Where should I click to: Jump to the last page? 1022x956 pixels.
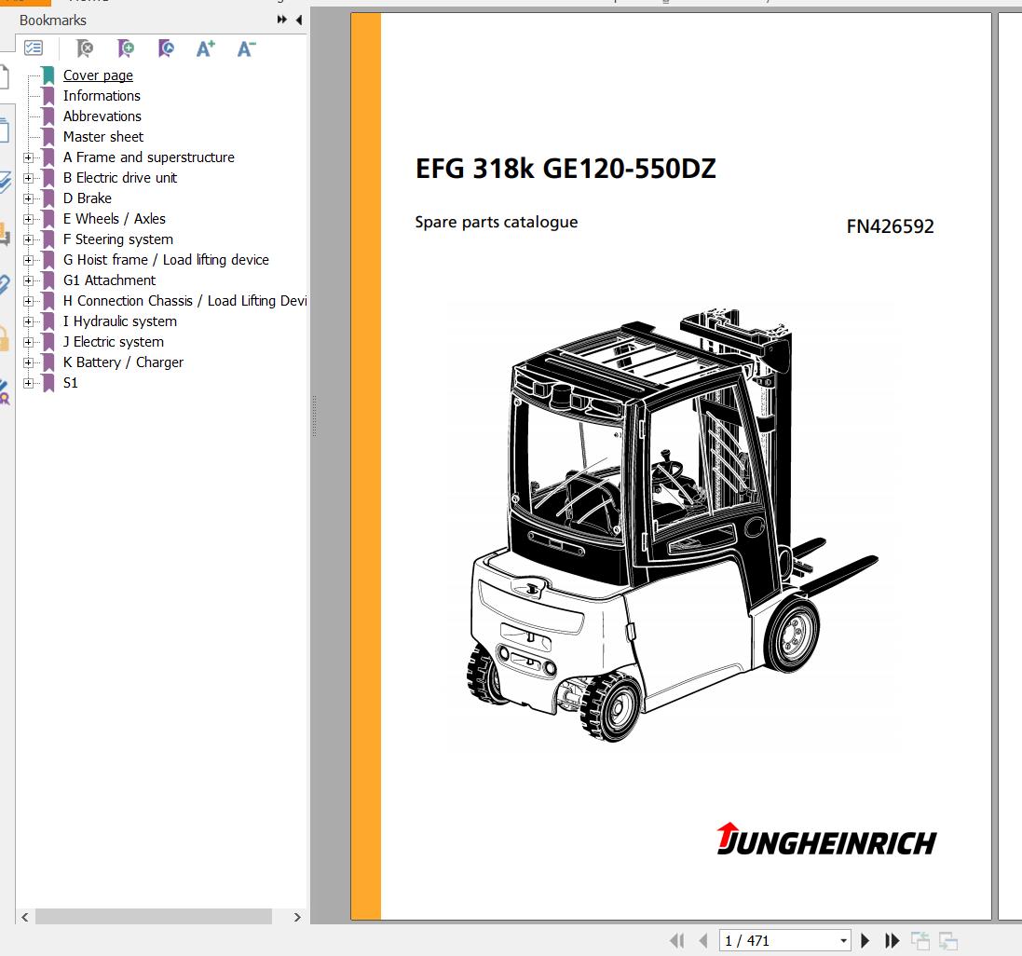pyautogui.click(x=893, y=941)
